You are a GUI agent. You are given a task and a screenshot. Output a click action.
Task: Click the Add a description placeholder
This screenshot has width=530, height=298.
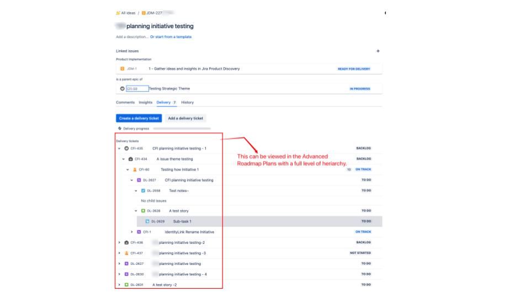pos(132,37)
